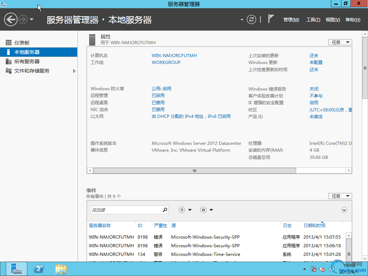Open the 帮助(H) menu
This screenshot has height=276, width=368.
point(353,20)
